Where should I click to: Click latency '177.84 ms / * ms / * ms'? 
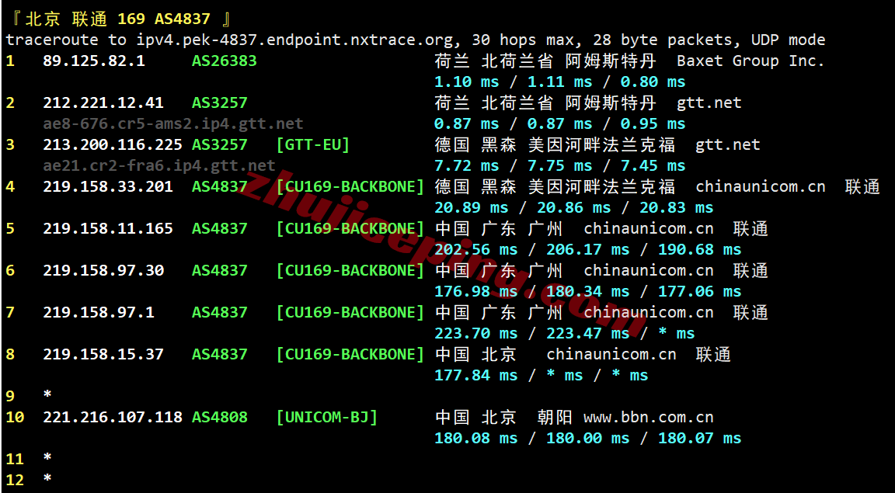tap(541, 376)
